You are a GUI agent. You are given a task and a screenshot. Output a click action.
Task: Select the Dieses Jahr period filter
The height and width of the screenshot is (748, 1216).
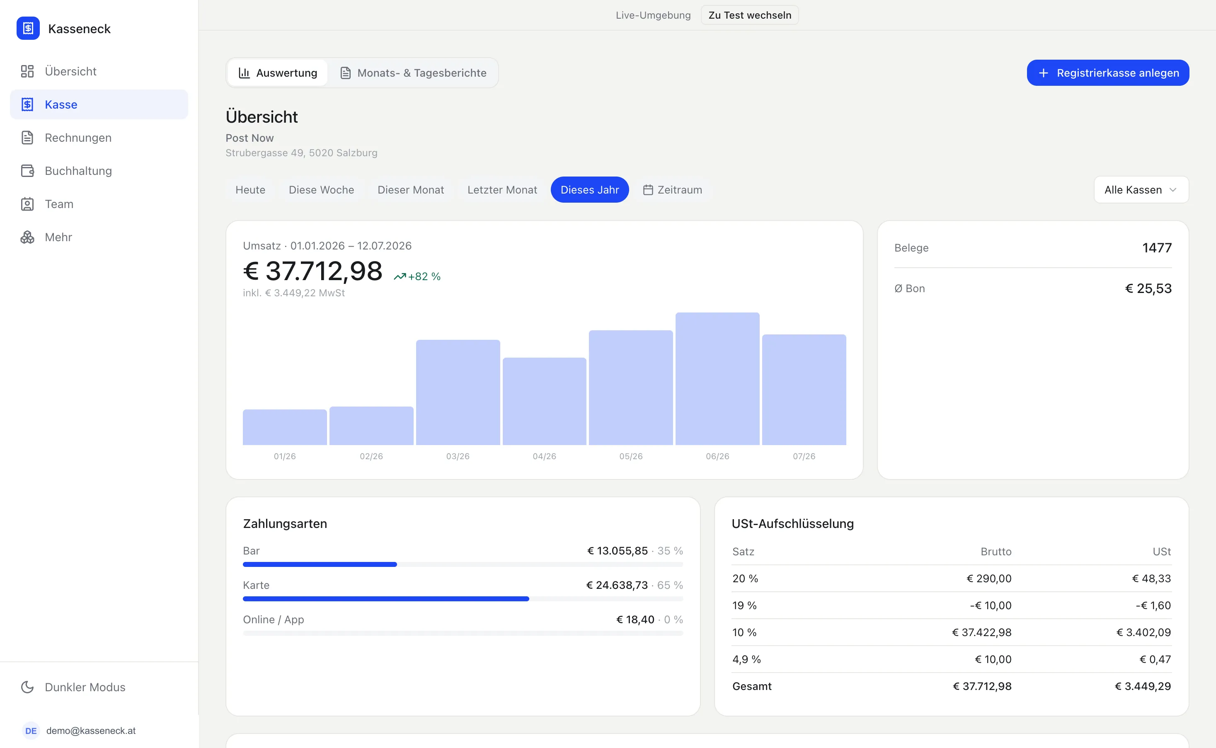(590, 190)
